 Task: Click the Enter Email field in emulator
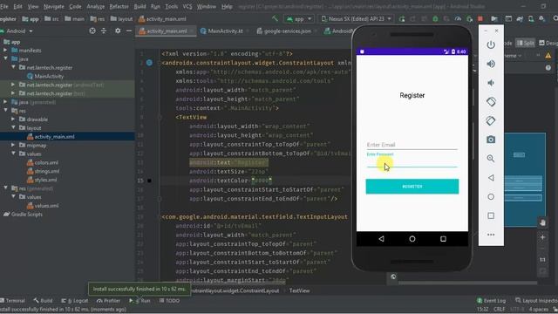(412, 145)
